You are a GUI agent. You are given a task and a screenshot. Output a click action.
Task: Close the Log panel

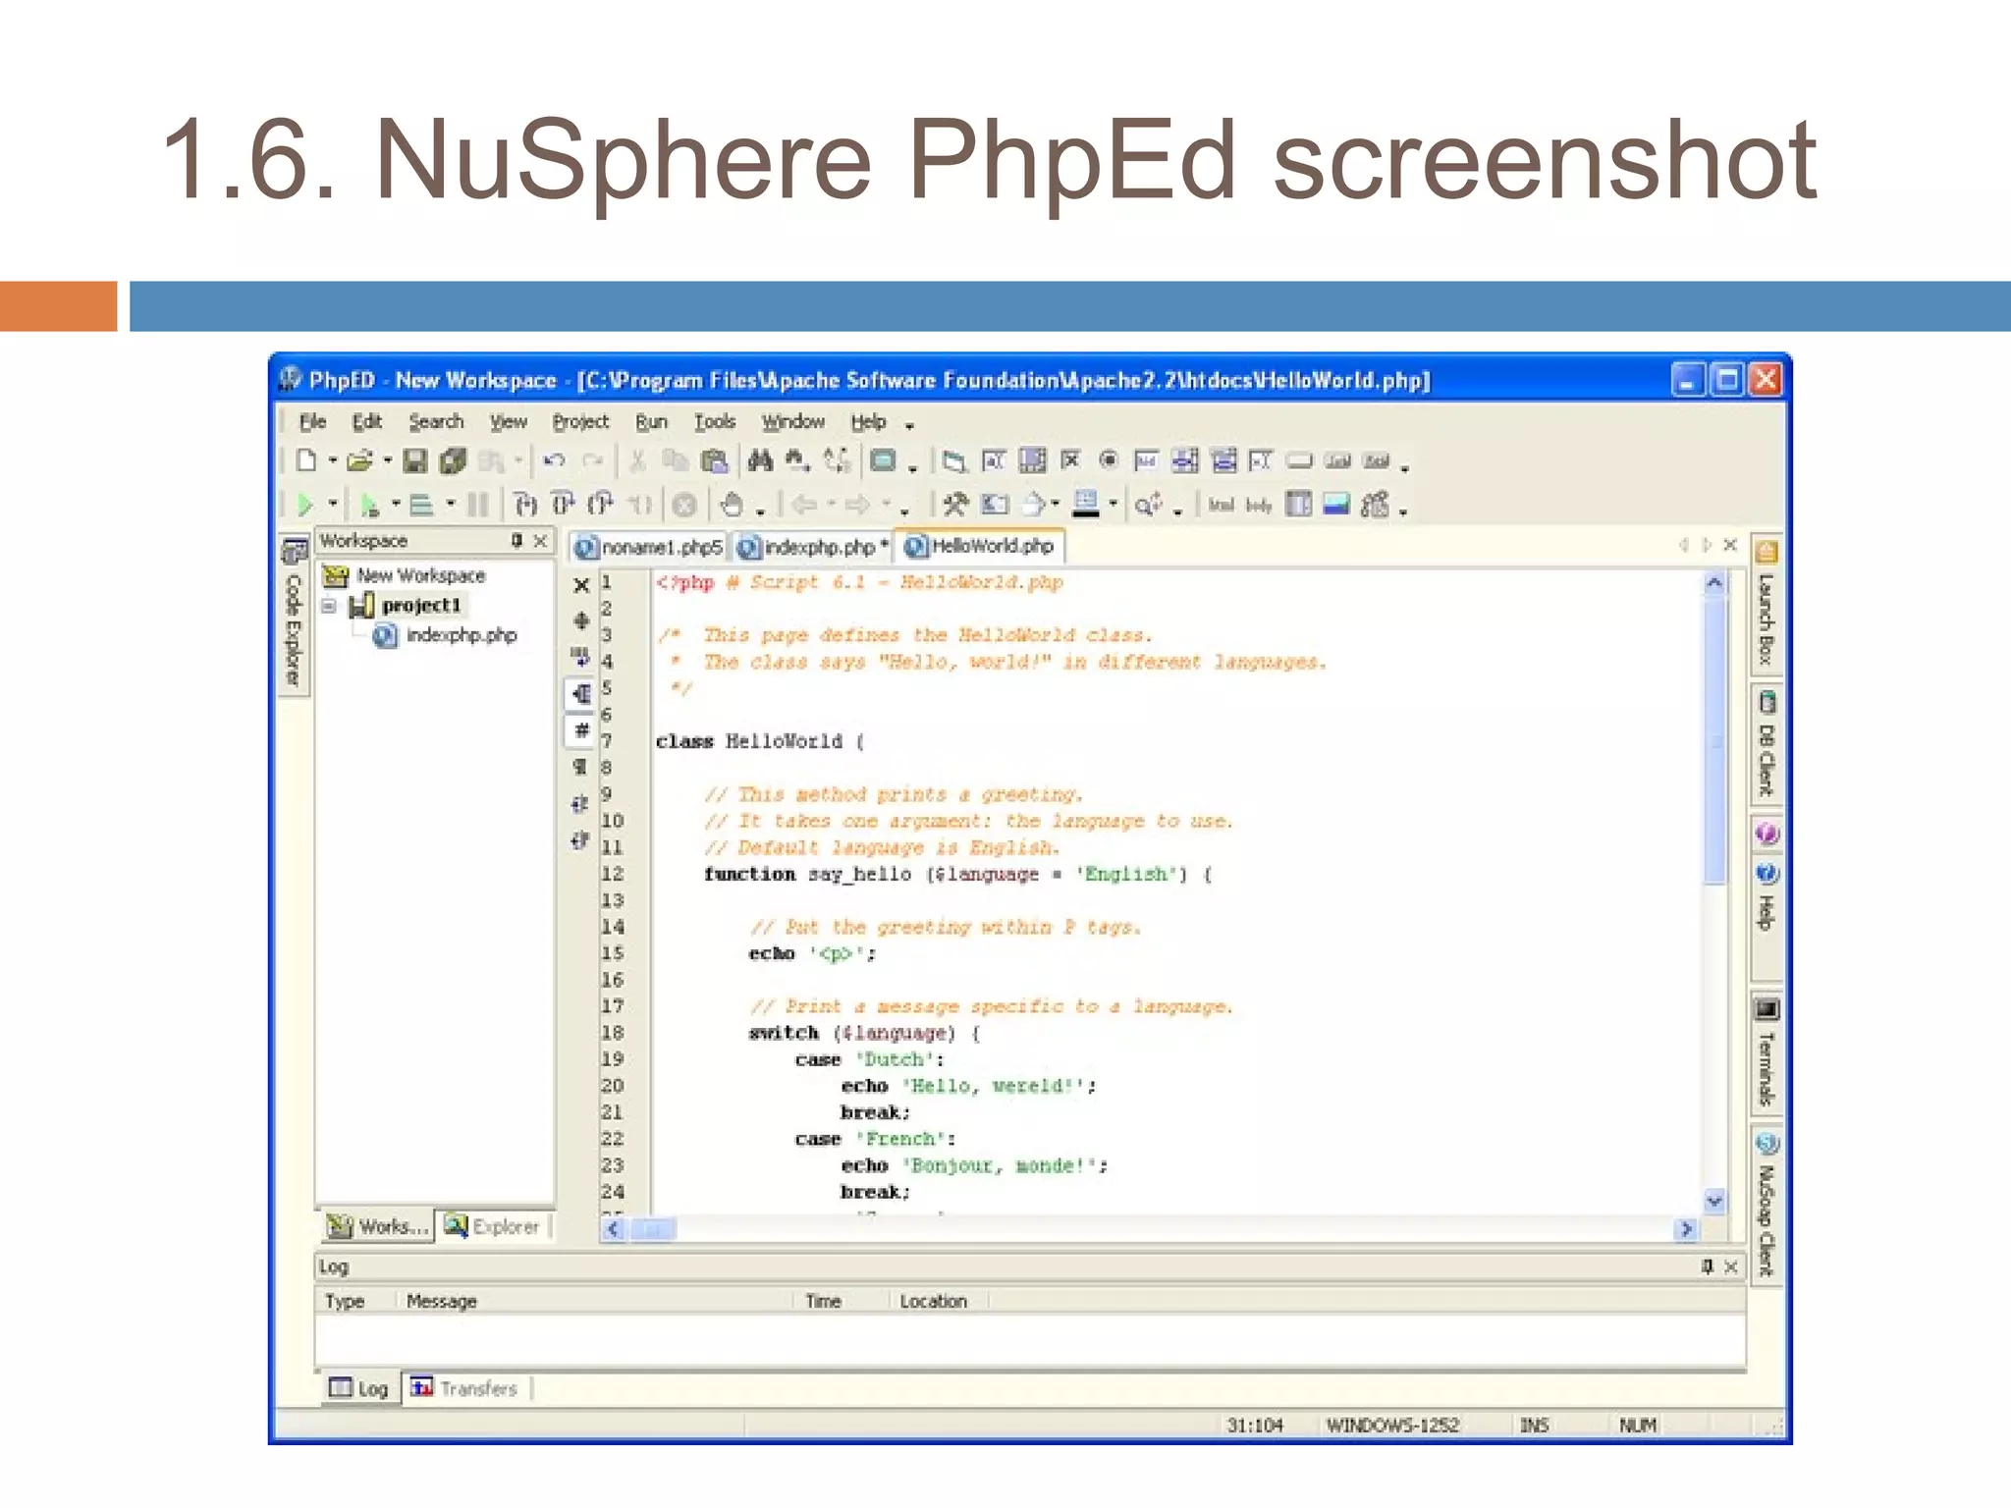[1731, 1266]
